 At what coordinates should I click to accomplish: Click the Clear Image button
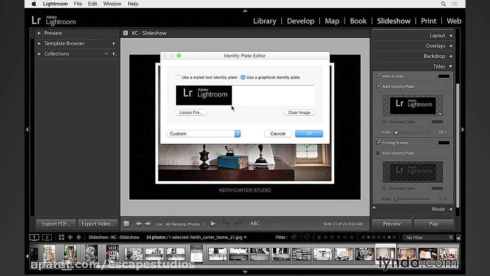[299, 112]
